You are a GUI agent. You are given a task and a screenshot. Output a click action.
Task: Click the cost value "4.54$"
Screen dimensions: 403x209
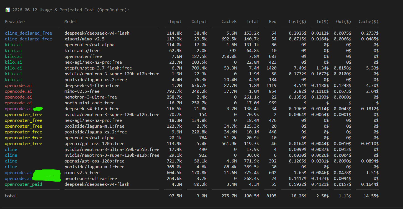click(300, 86)
